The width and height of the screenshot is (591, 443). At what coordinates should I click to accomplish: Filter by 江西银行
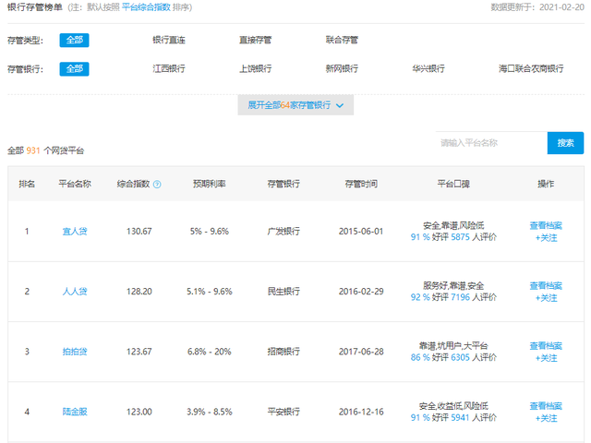click(x=169, y=68)
